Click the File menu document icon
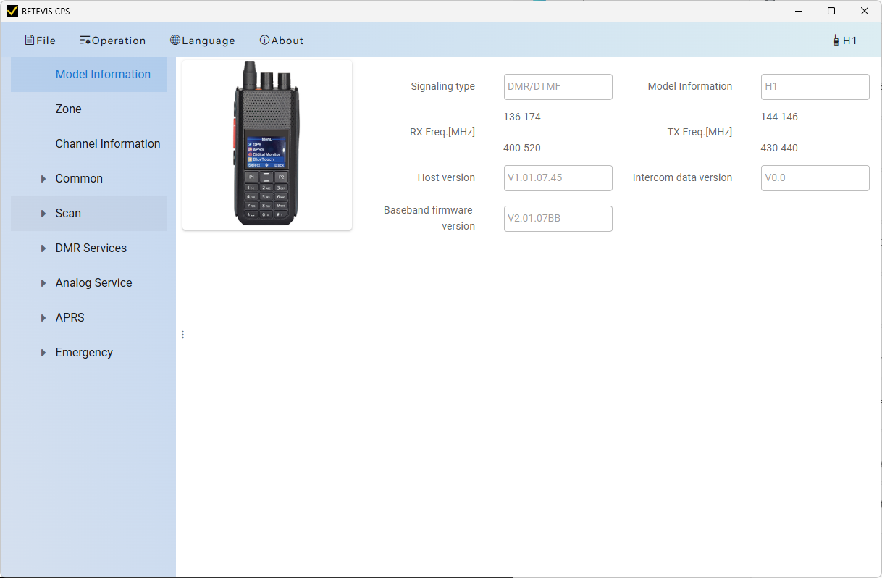882x578 pixels. 30,41
